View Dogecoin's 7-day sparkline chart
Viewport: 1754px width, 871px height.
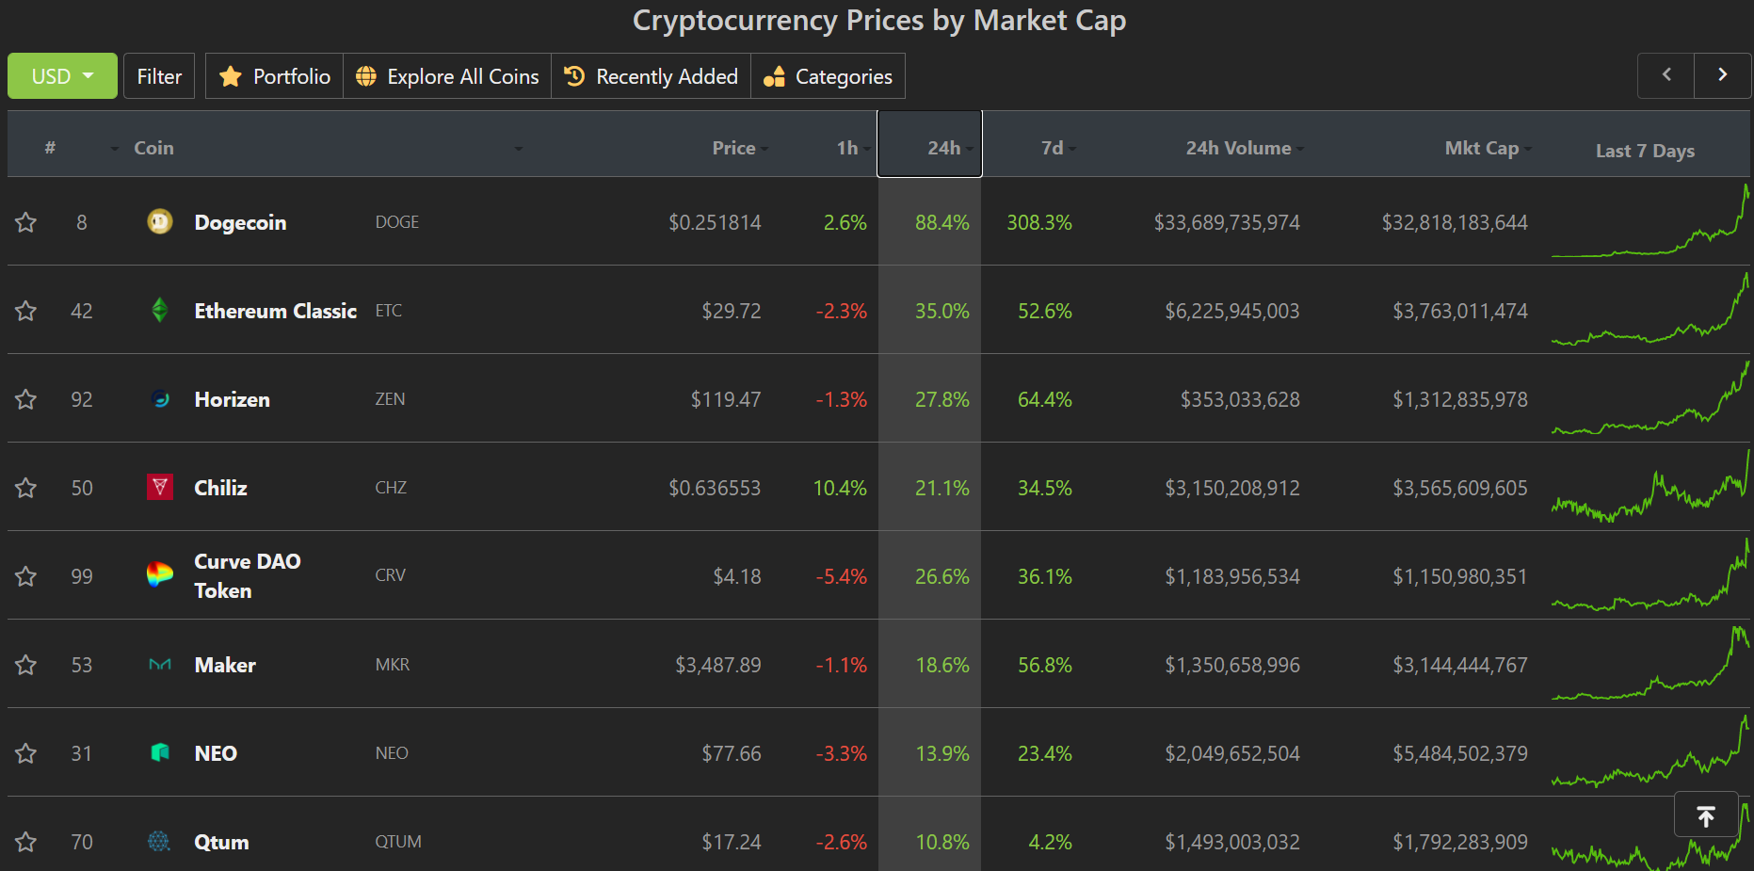1650,221
